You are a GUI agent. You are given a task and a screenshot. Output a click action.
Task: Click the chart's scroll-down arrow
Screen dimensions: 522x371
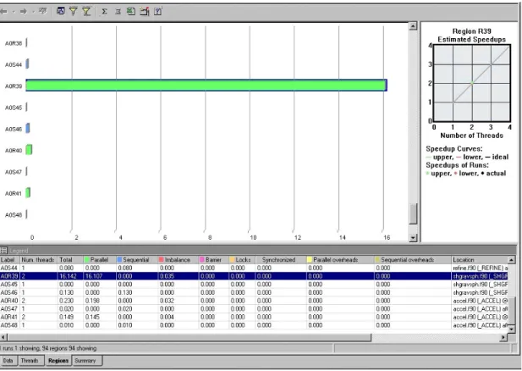[413, 238]
